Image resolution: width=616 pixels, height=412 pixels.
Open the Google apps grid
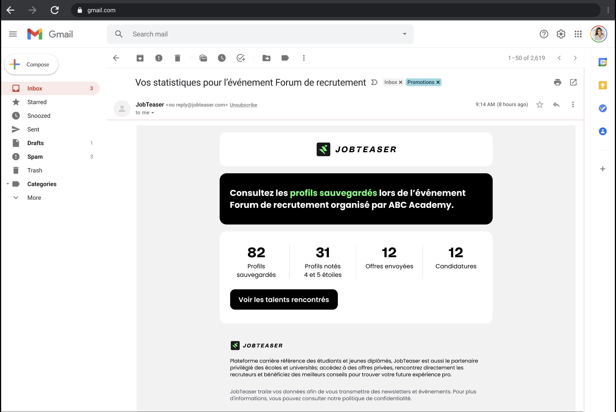pyautogui.click(x=578, y=34)
